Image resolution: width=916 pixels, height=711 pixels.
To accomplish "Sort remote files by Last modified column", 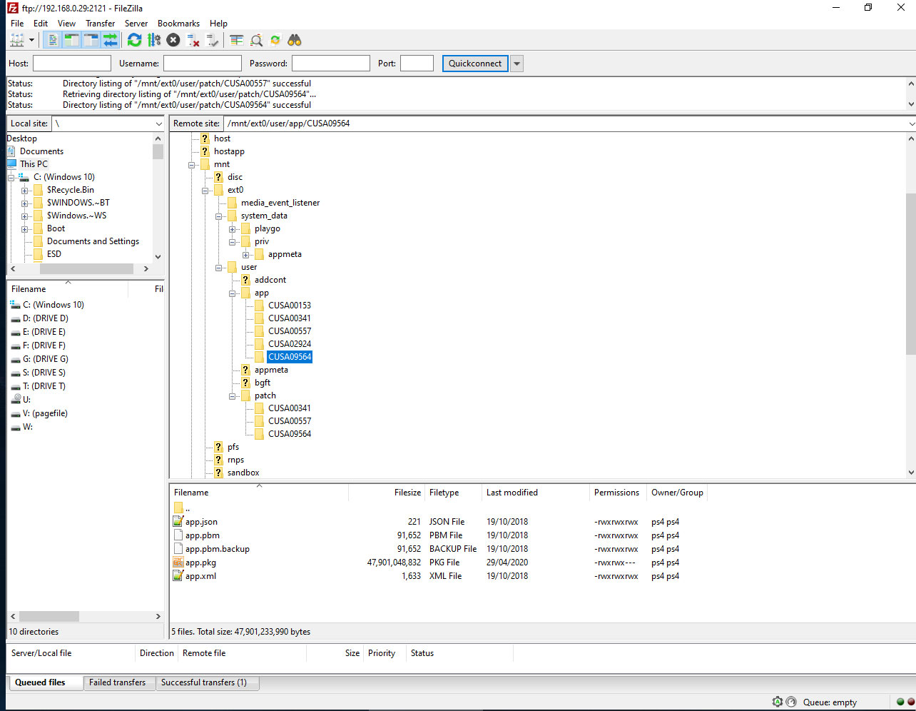I will [536, 493].
